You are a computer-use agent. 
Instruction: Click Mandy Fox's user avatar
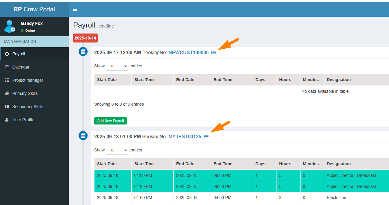tap(10, 26)
